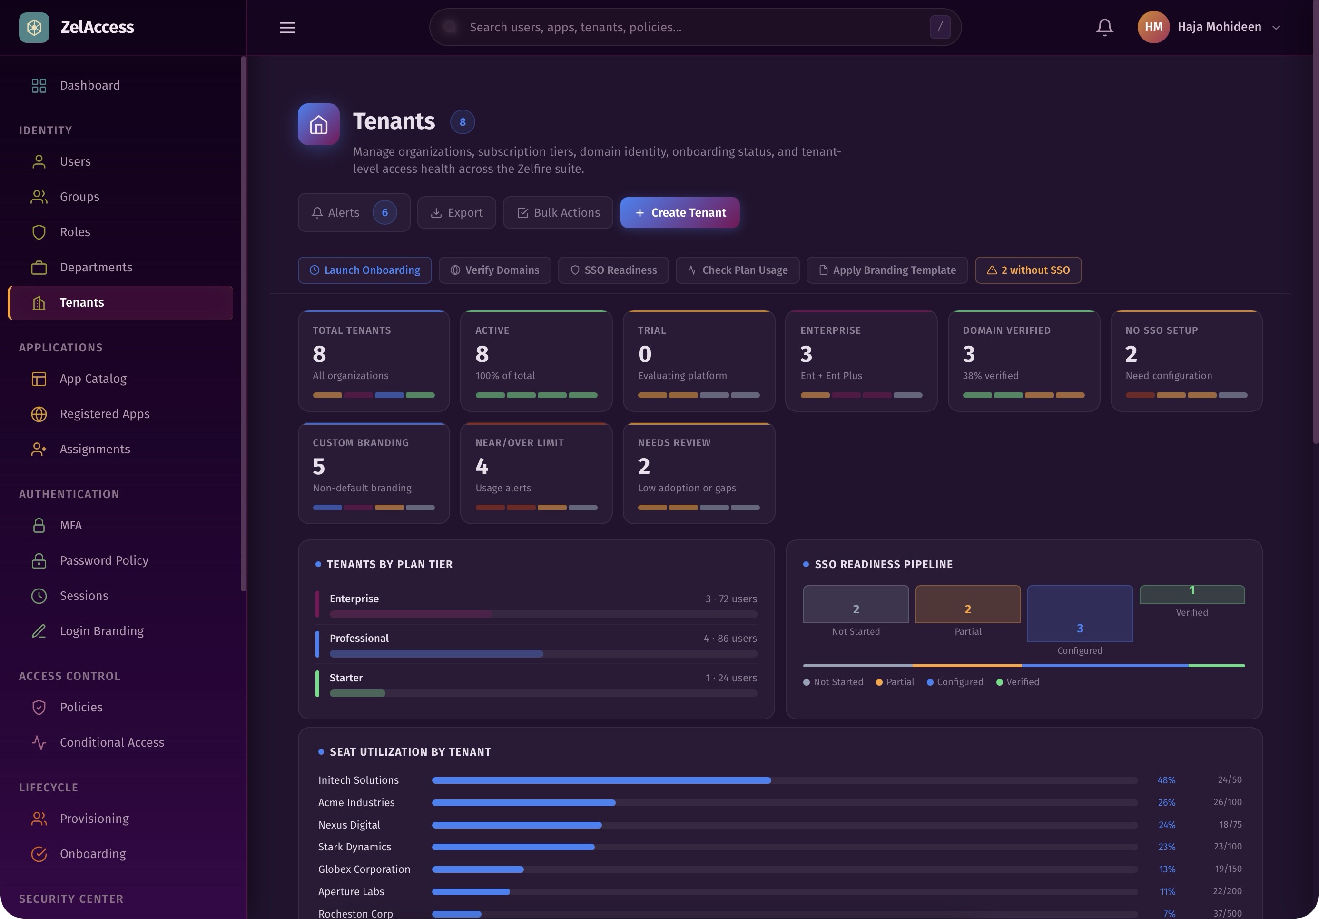Click the notification bell
The width and height of the screenshot is (1319, 919).
(1104, 27)
